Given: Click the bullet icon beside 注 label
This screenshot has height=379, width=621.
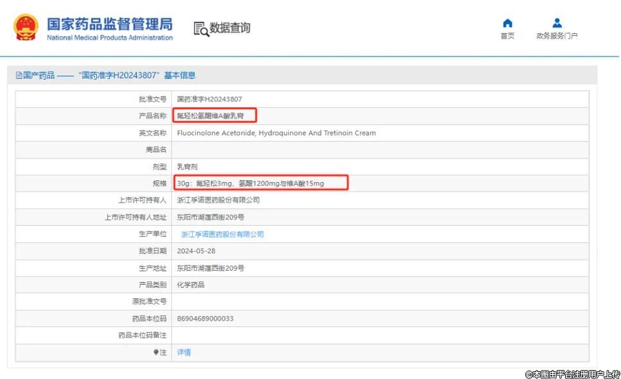Looking at the screenshot, I should pyautogui.click(x=155, y=352).
